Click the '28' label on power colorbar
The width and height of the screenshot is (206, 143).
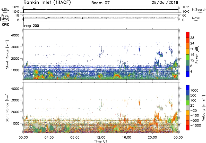pos(192,38)
